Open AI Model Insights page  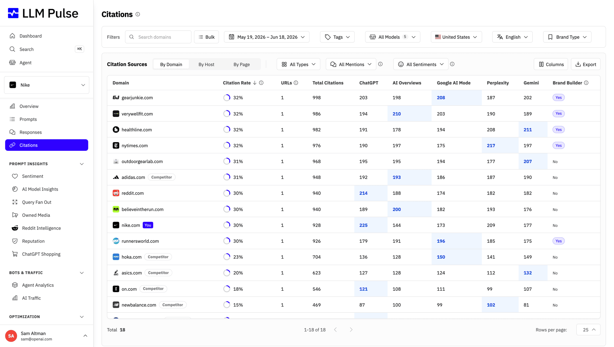(47, 189)
